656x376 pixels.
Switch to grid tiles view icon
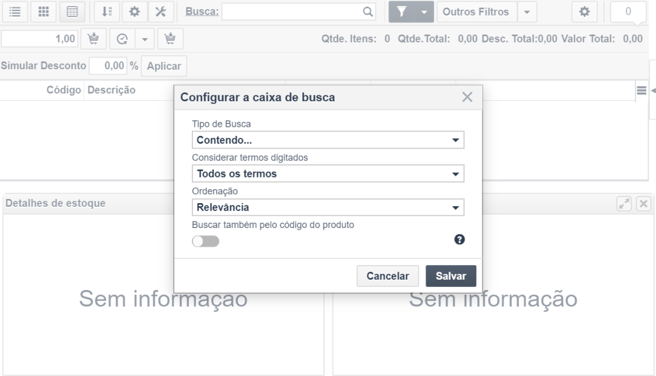[x=44, y=12]
